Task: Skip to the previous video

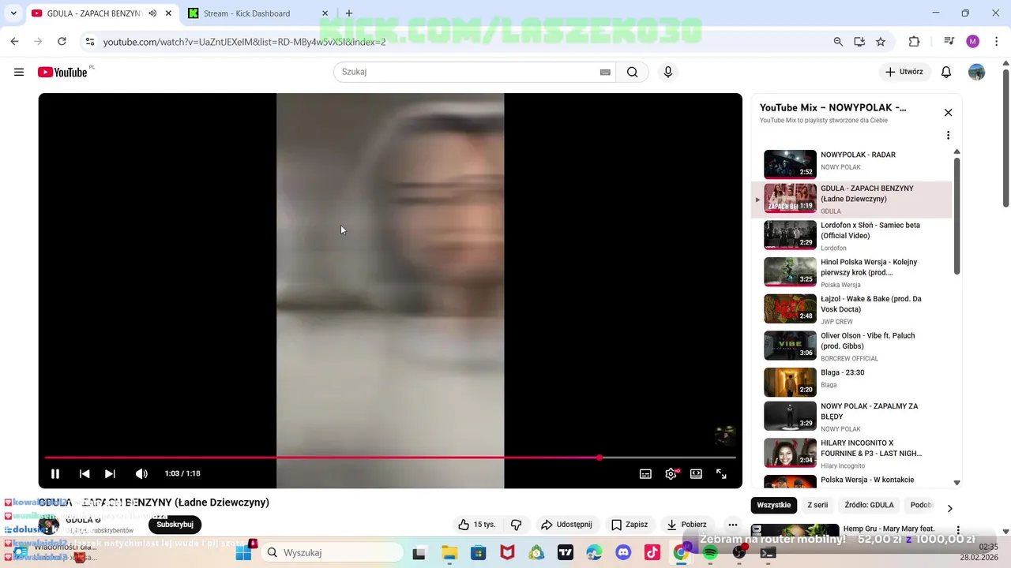Action: (x=85, y=473)
